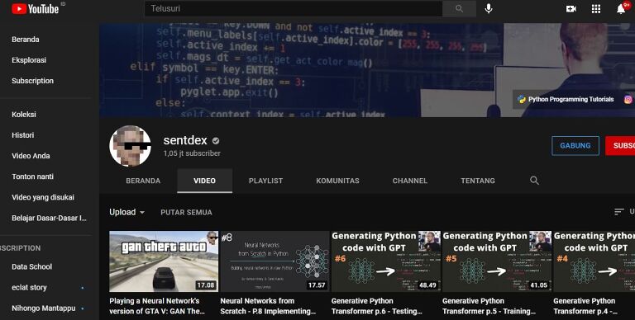The image size is (635, 320).
Task: Open the YouTube apps grid icon
Action: [596, 8]
